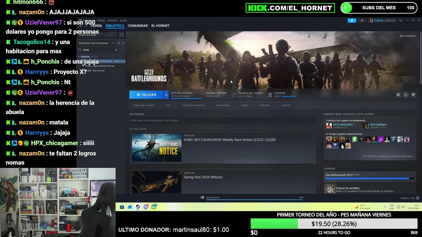Image resolution: width=422 pixels, height=237 pixels.
Task: Select the BIBLIOTECA tab
Action: pyautogui.click(x=115, y=26)
